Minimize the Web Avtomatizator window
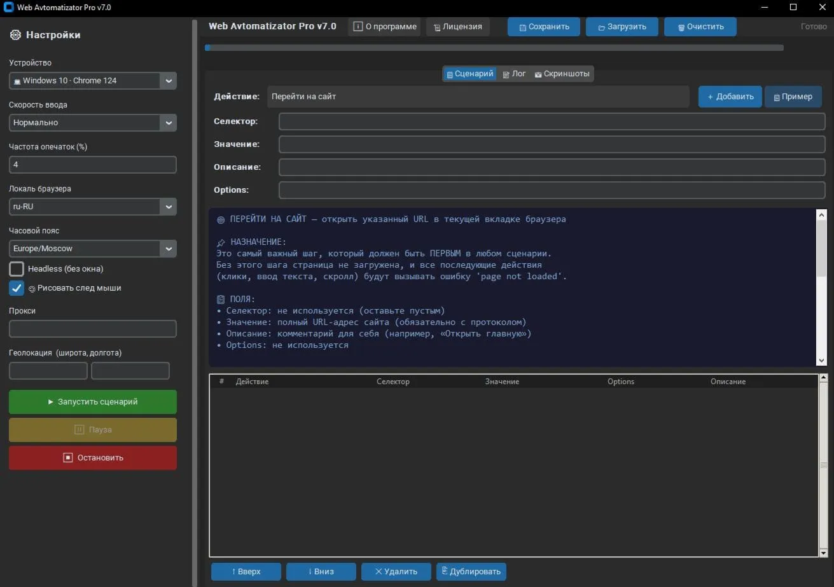 point(764,7)
